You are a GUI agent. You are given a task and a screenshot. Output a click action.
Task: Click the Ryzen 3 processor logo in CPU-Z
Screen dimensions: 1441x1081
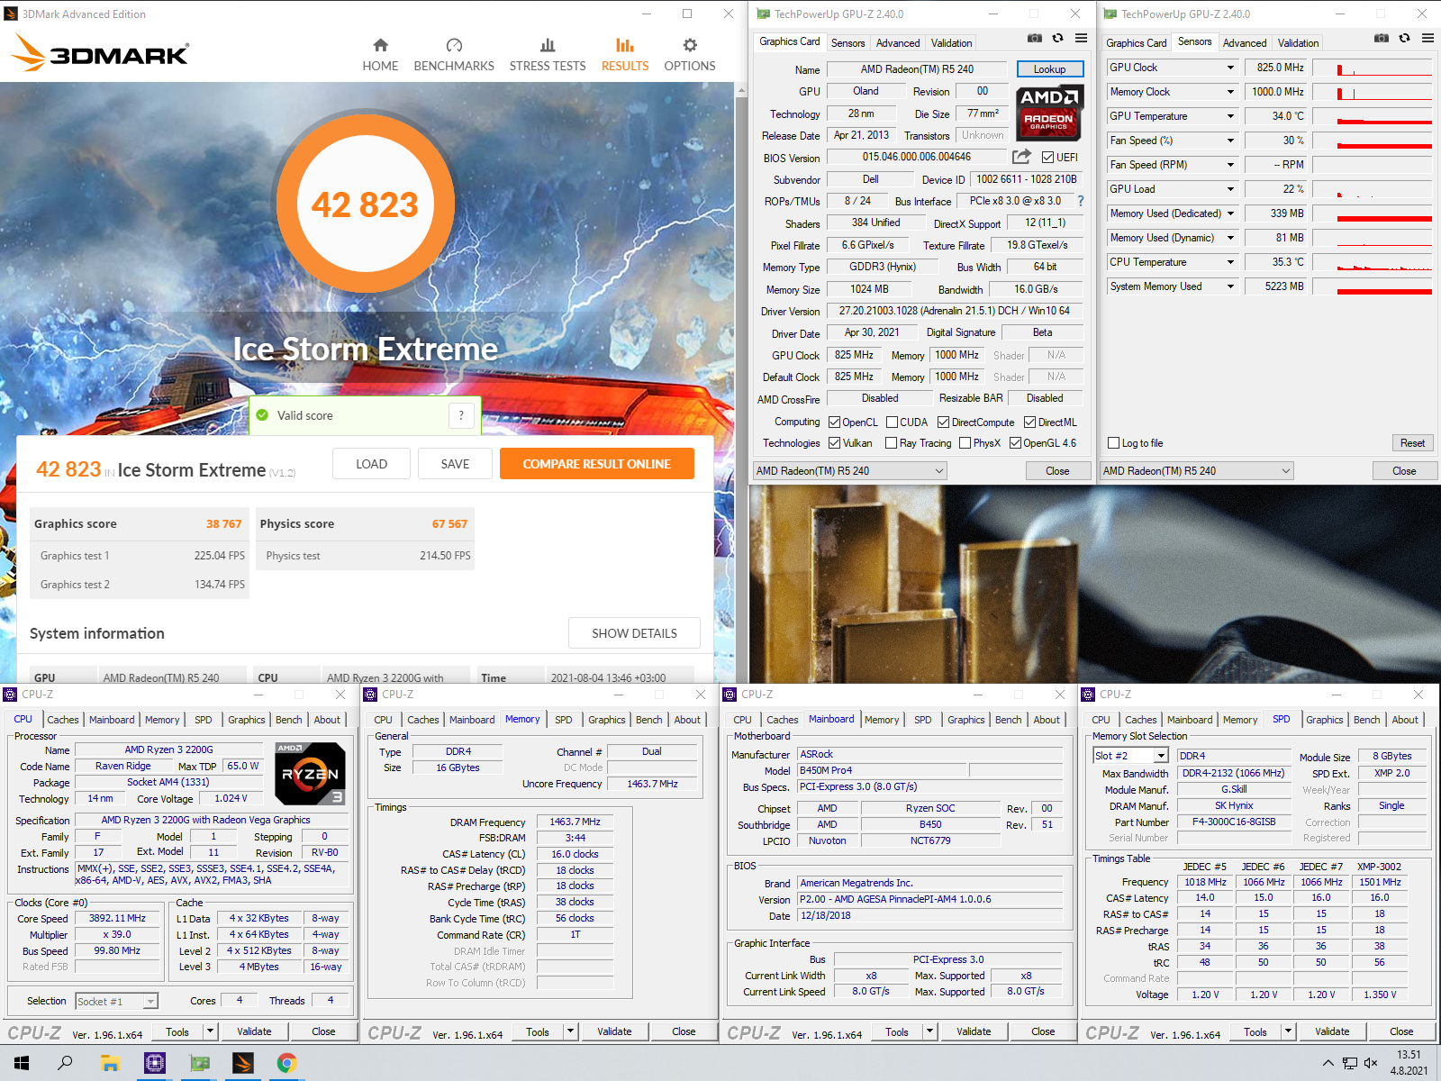point(310,774)
